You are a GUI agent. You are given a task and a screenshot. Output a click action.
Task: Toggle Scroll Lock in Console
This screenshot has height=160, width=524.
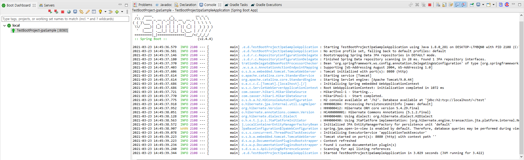pos(444,5)
